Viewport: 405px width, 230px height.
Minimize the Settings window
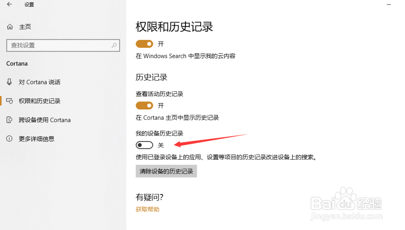[x=389, y=4]
